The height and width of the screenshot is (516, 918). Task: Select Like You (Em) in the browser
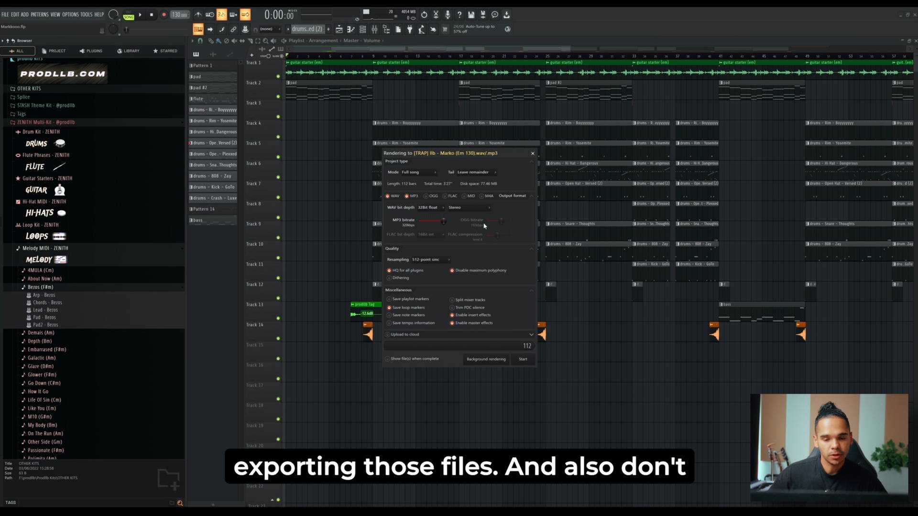42,408
